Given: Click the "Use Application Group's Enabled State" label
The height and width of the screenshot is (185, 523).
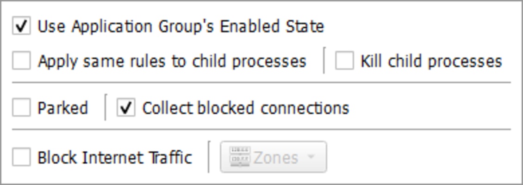Looking at the screenshot, I should (181, 26).
